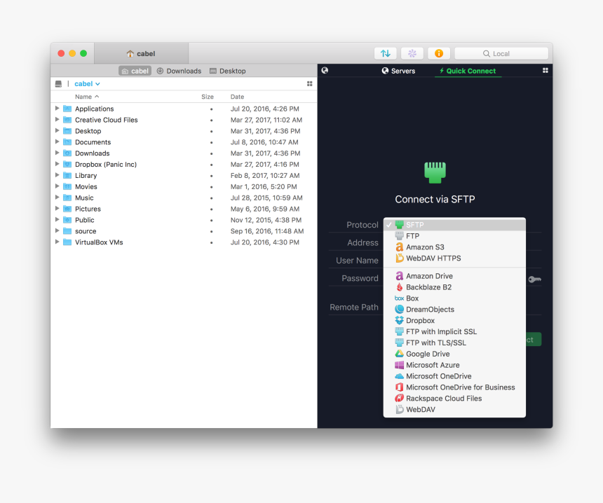The image size is (603, 503).
Task: Switch remote pane view with grid icon
Action: pyautogui.click(x=546, y=70)
